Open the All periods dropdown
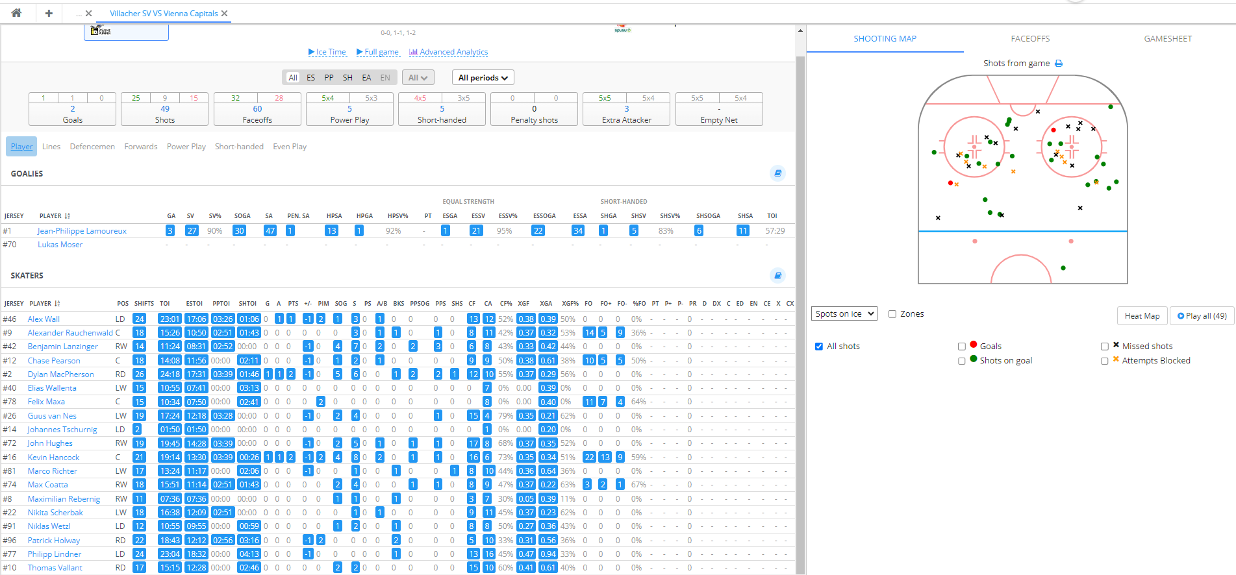 pos(483,78)
